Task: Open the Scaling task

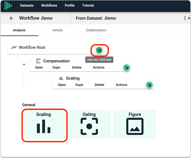Action: [x=62, y=85]
